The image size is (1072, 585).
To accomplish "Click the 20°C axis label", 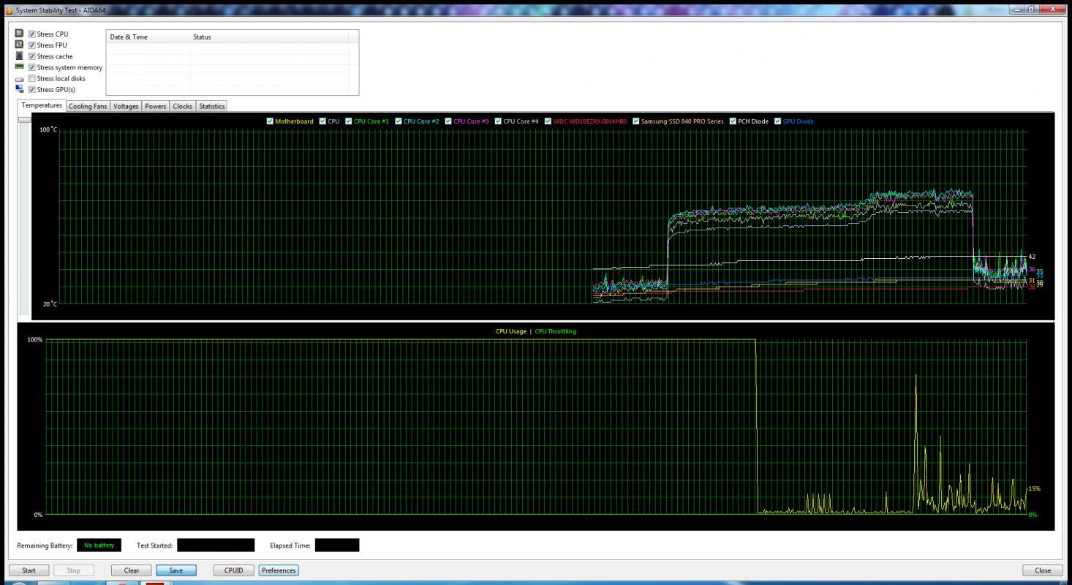I will click(50, 303).
